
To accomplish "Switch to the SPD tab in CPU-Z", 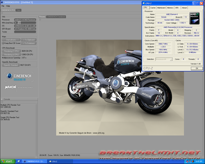I will (x=177, y=8).
